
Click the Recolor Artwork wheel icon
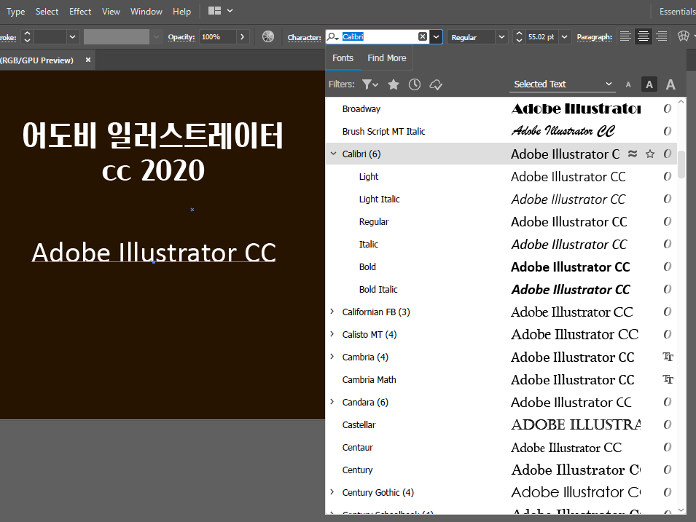click(268, 37)
